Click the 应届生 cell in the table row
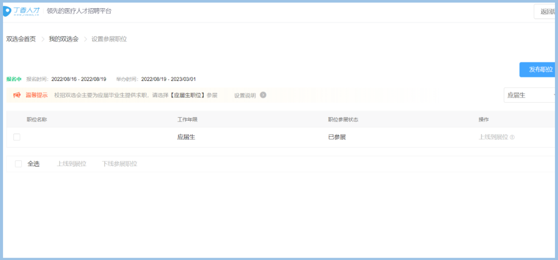Image resolution: width=558 pixels, height=260 pixels. pyautogui.click(x=186, y=137)
